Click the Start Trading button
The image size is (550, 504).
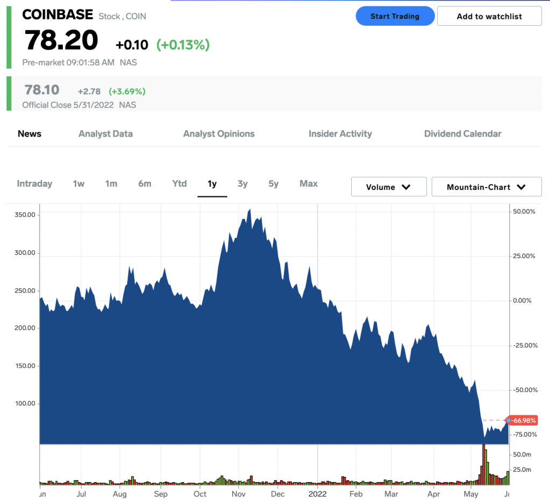coord(395,16)
